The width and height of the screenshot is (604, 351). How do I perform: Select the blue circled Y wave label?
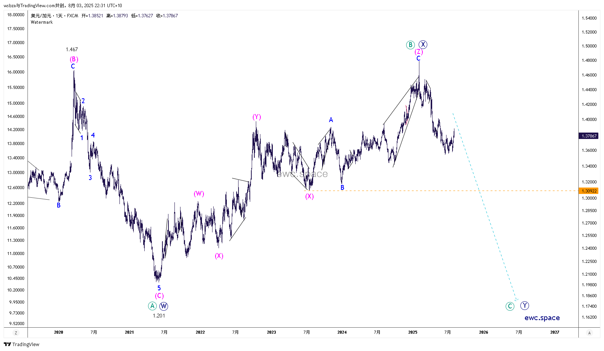[524, 305]
